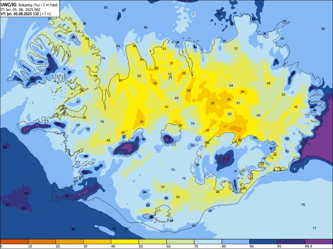Click the map value "61"
The image size is (333, 249).
(238, 103)
